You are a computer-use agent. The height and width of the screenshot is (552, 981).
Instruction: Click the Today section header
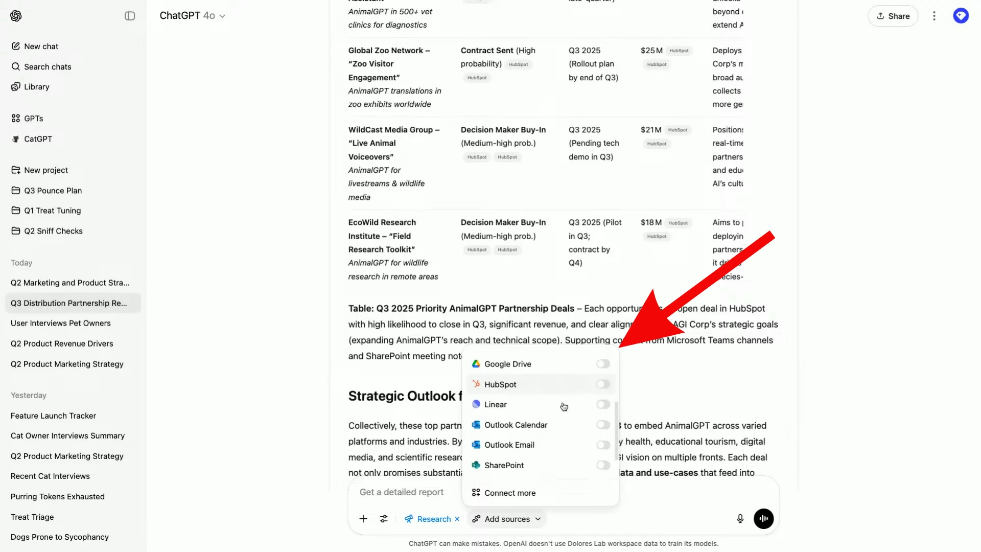pos(21,263)
